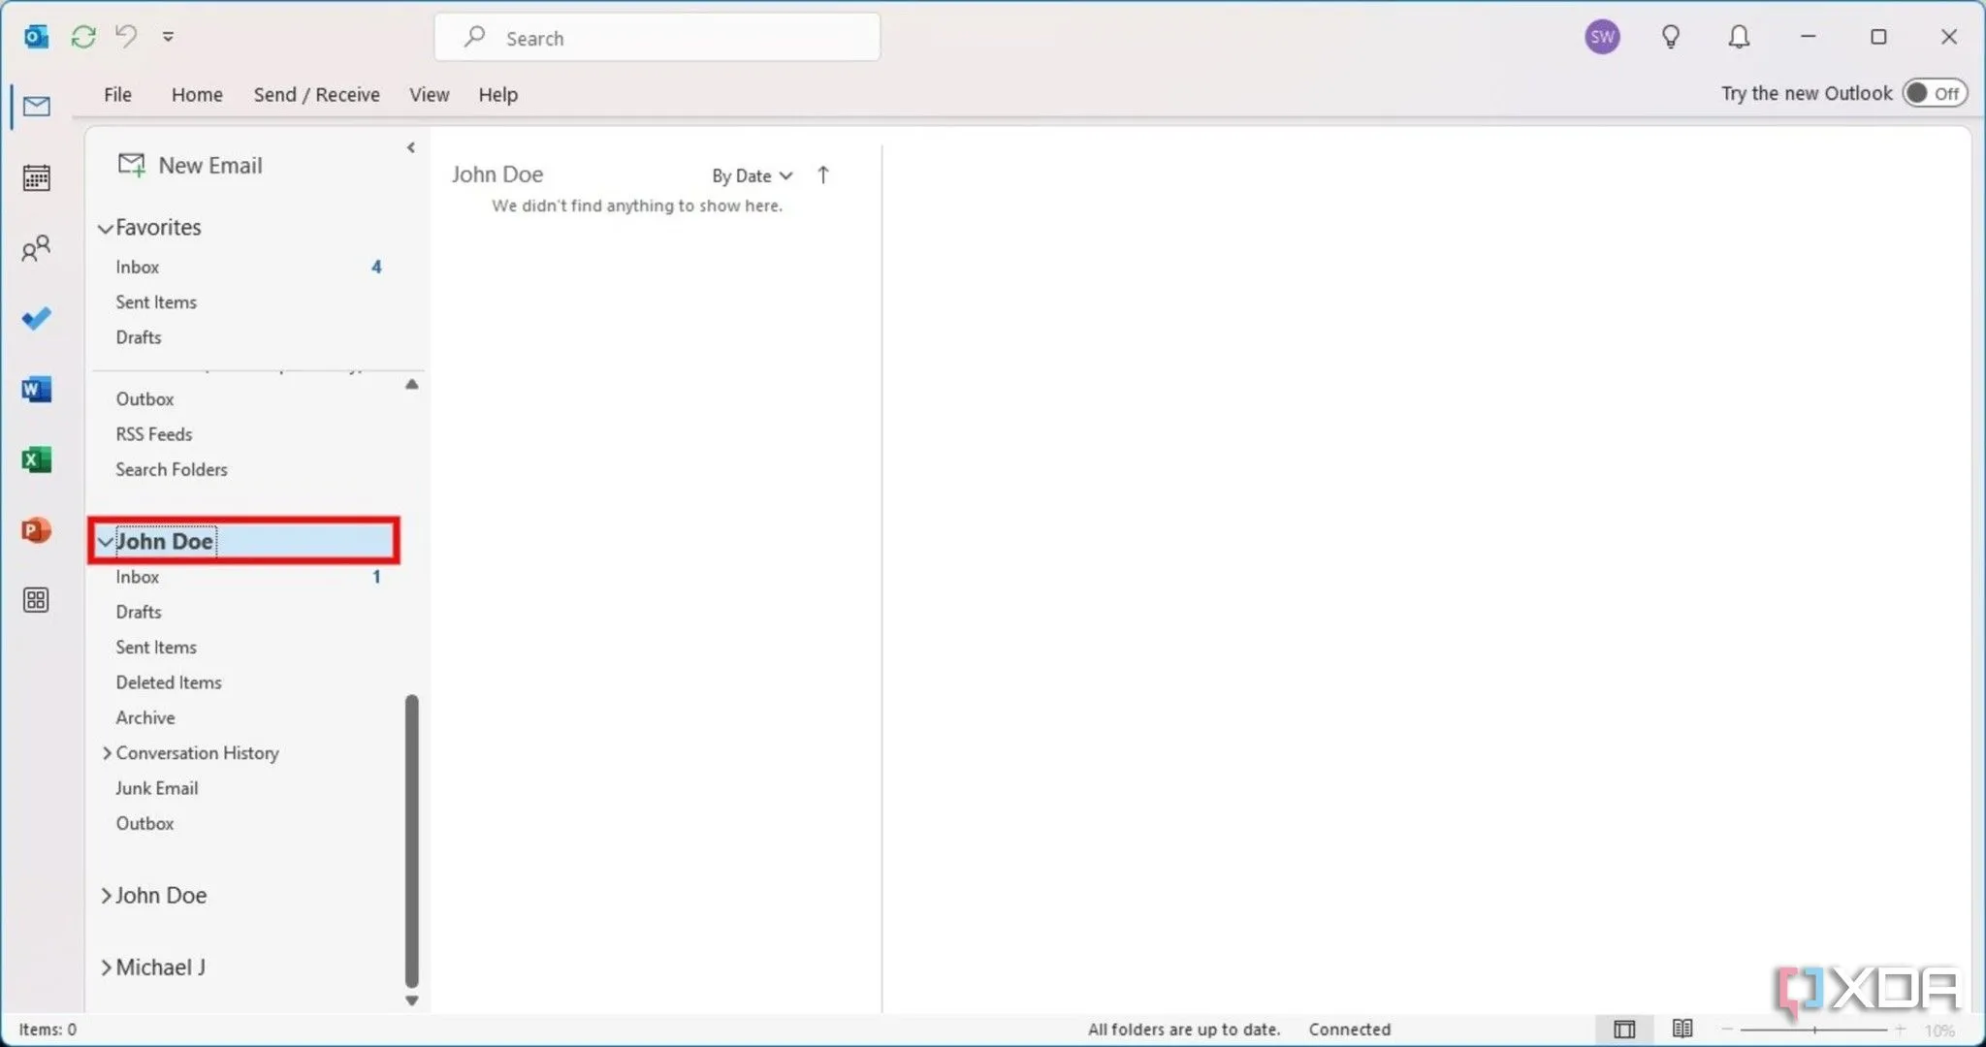
Task: Click into the Search box
Action: point(657,37)
